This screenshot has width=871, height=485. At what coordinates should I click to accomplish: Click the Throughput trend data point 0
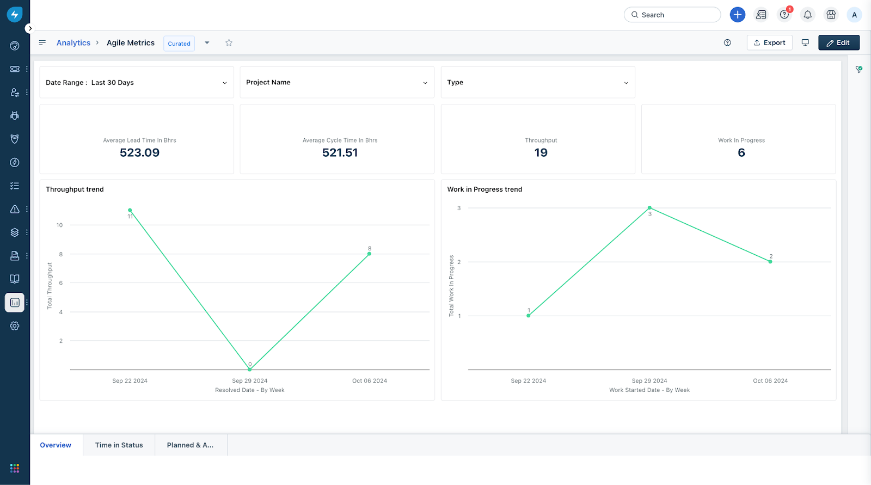point(250,370)
